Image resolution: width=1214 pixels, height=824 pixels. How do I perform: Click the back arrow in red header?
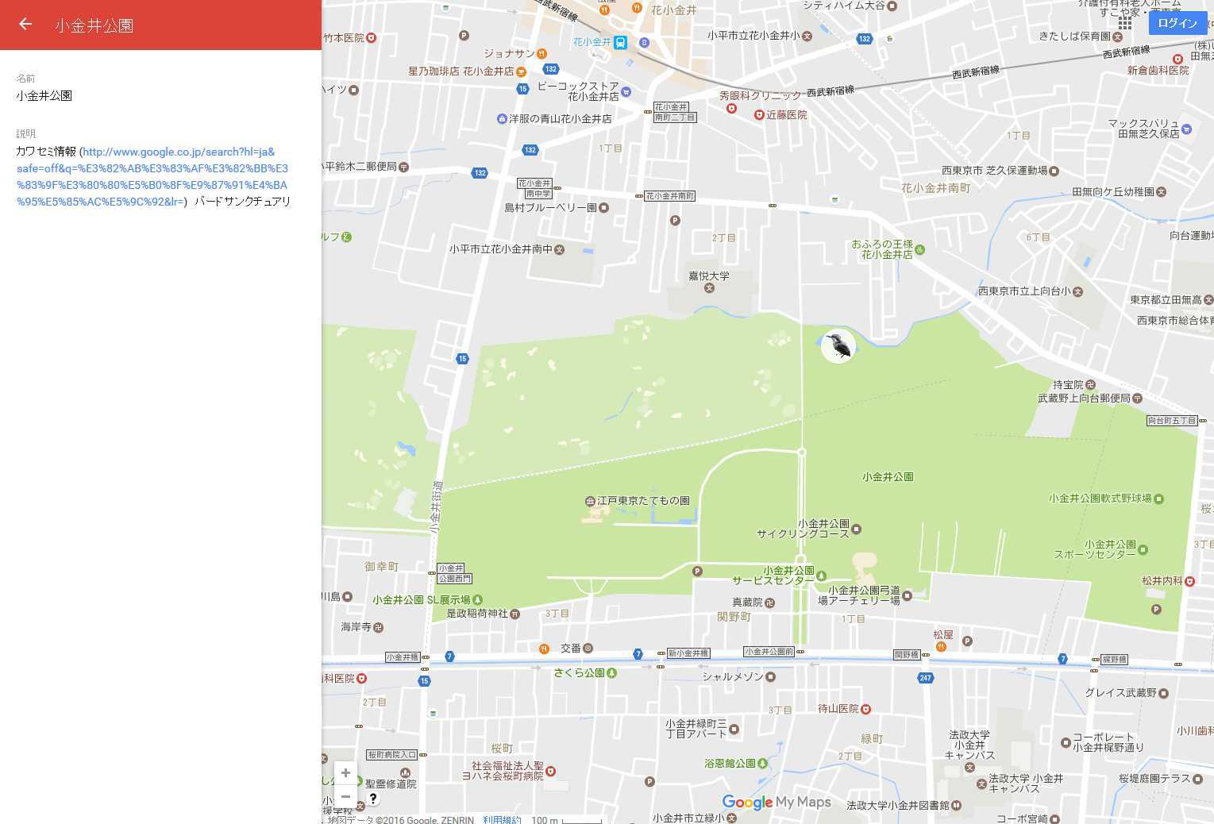(25, 25)
